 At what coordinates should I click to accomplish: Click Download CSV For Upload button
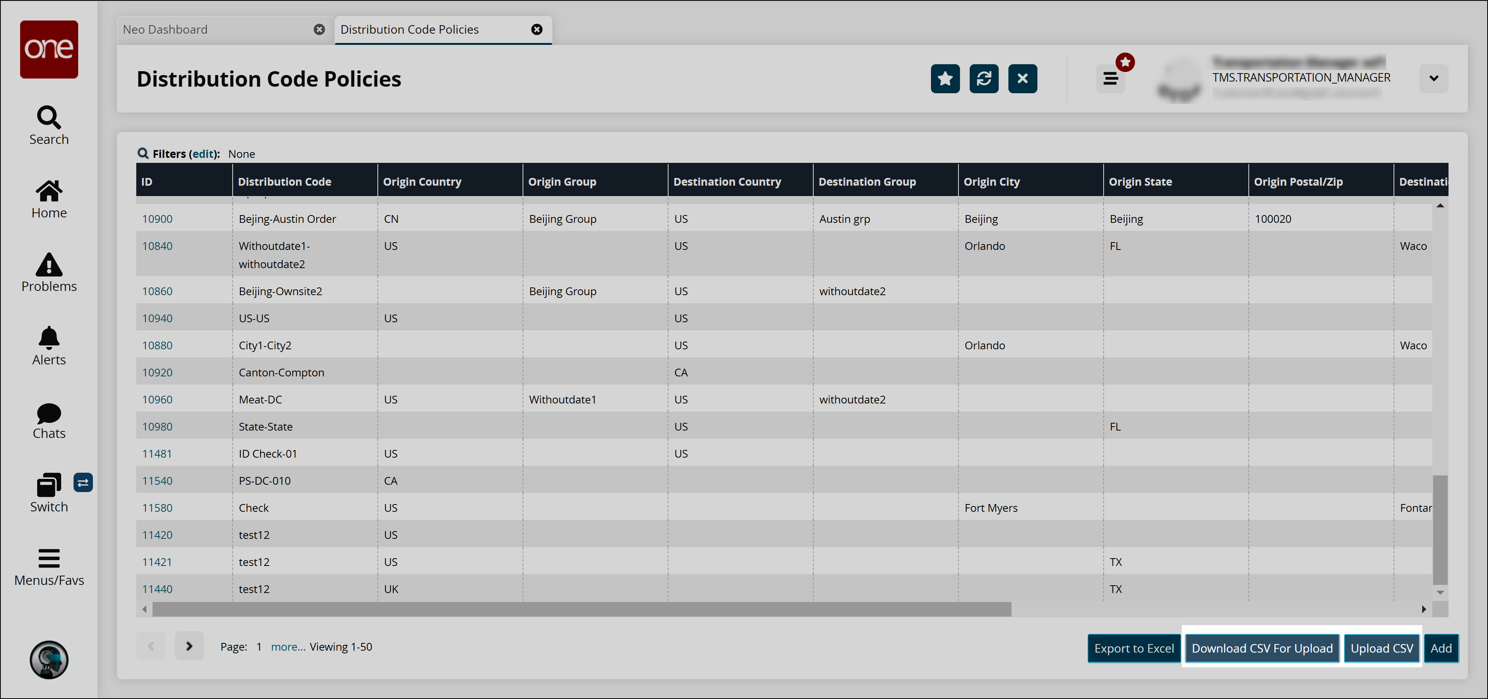tap(1262, 648)
